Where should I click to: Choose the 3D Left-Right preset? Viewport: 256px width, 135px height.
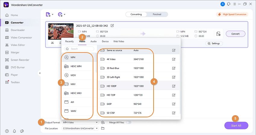point(138,77)
